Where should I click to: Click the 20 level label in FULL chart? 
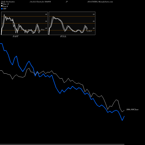tap(94, 28)
